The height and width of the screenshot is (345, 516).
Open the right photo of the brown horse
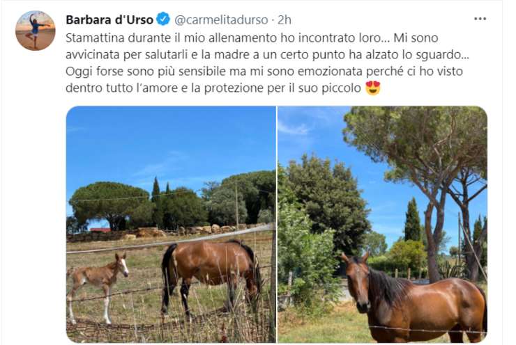tap(382, 224)
